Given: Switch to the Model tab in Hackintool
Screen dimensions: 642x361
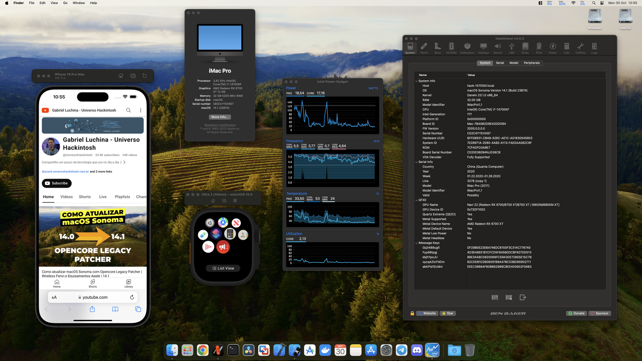Looking at the screenshot, I should (514, 63).
